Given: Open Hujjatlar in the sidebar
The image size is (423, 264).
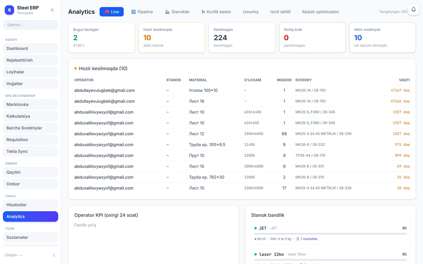Looking at the screenshot, I should 30,84.
